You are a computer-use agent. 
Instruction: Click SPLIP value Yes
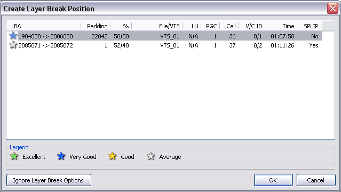pos(314,45)
